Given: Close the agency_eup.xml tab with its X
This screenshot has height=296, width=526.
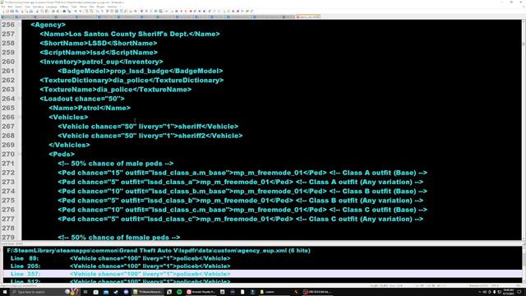Looking at the screenshot, I should coord(318,16).
